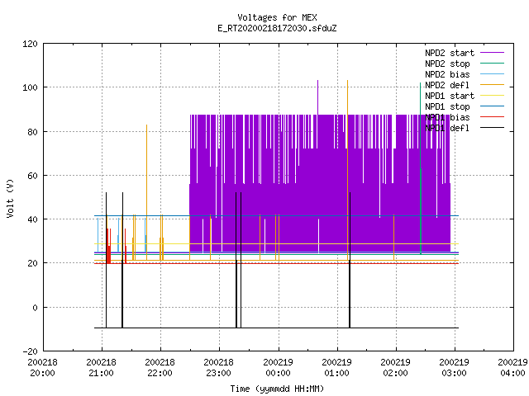This screenshot has width=529, height=396.
Task: Click the light blue NPD2 bias legend line
Action: pos(493,74)
